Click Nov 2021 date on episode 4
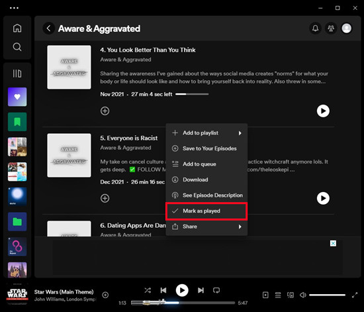This screenshot has width=364, height=312. coord(112,94)
